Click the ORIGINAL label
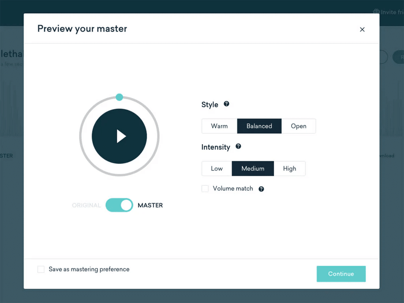 (x=86, y=205)
